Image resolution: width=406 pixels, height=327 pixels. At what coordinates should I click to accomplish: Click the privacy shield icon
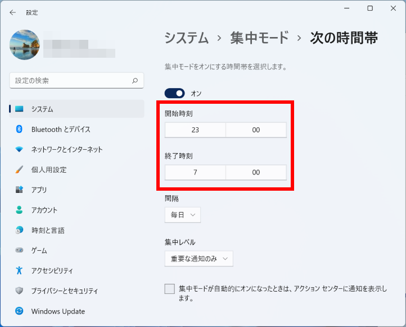click(19, 291)
